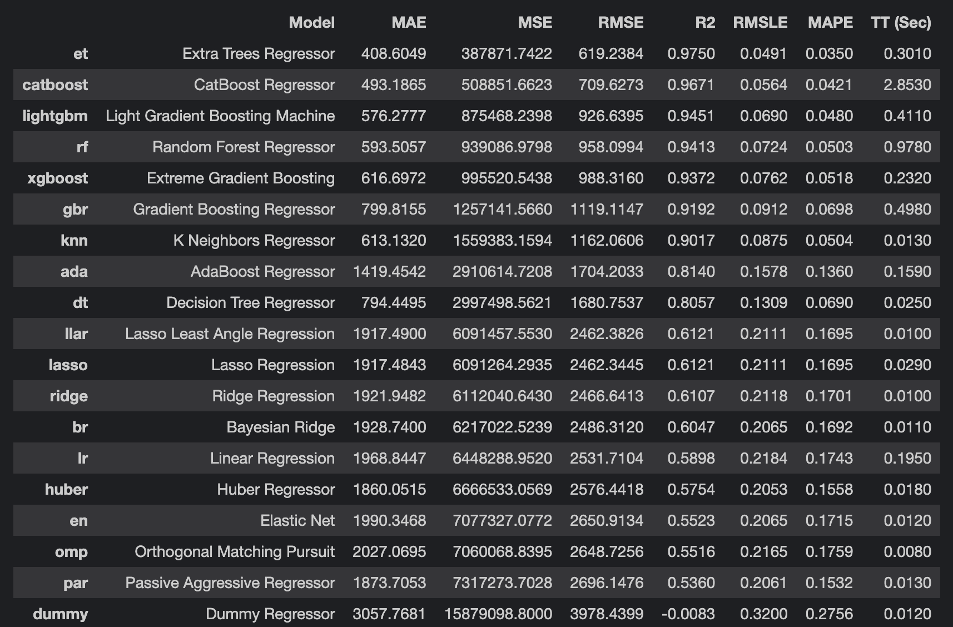Click the R2 column header
Image resolution: width=953 pixels, height=627 pixels.
point(705,22)
